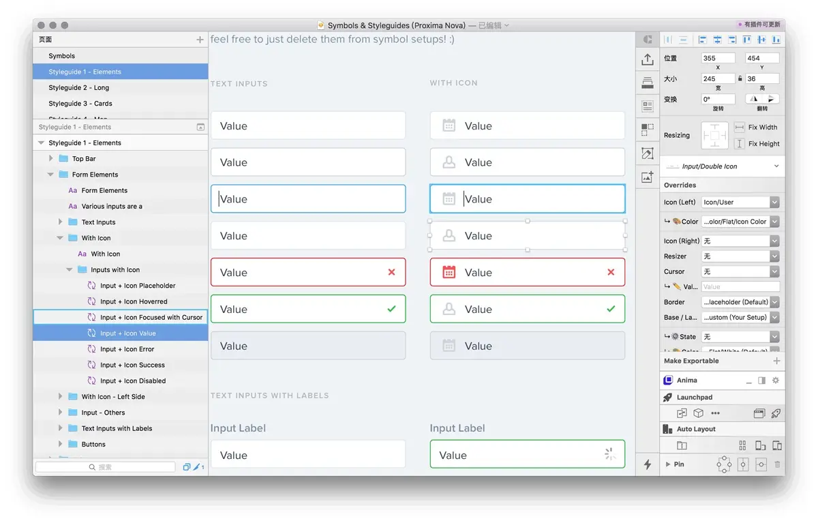This screenshot has width=818, height=523.
Task: Open the Color override dropdown
Action: (740, 222)
